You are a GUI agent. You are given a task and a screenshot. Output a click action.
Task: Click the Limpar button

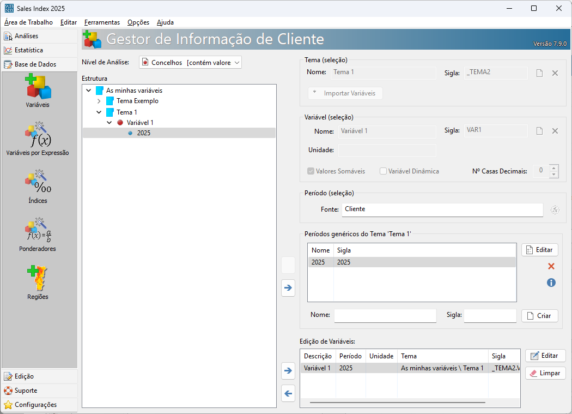(x=545, y=373)
